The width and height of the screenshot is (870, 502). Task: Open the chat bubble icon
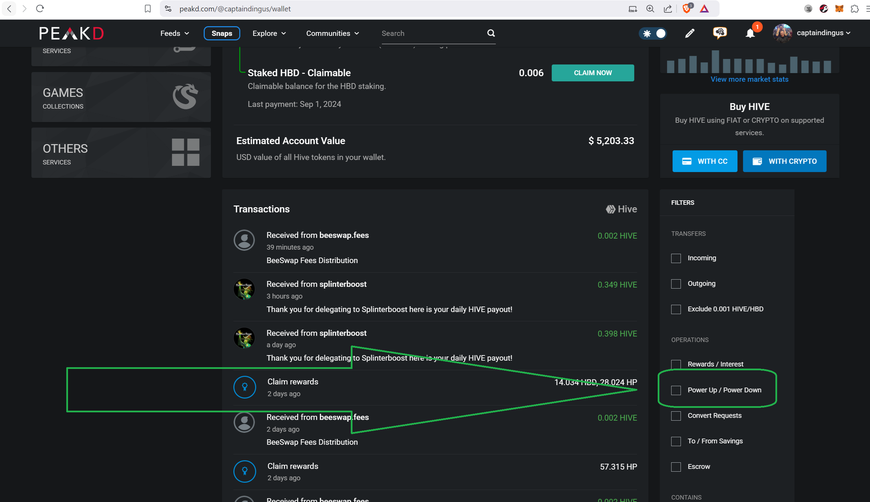(720, 33)
